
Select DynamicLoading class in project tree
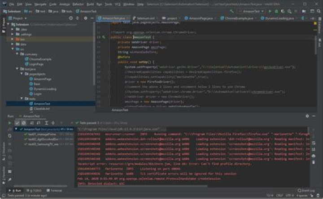pos(45,89)
